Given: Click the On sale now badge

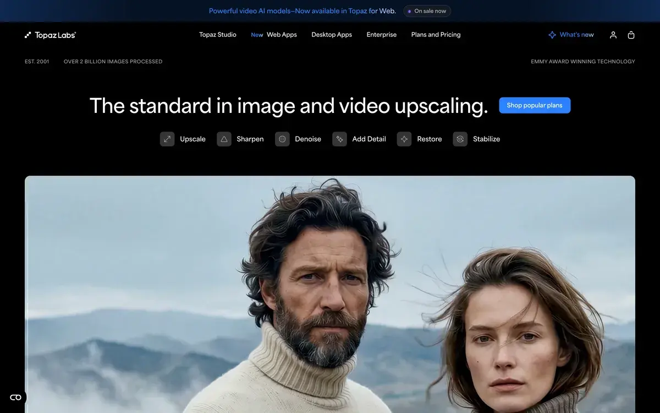Looking at the screenshot, I should click(427, 11).
